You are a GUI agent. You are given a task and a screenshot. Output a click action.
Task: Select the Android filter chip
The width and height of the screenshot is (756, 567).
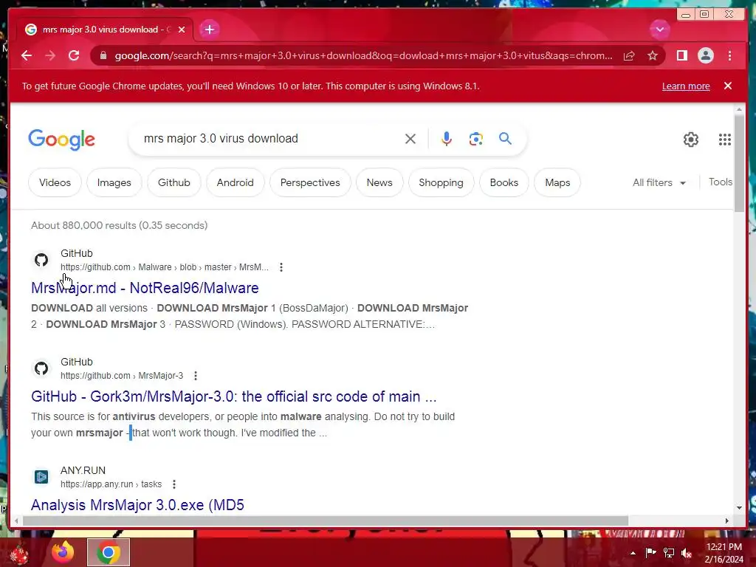click(x=236, y=183)
